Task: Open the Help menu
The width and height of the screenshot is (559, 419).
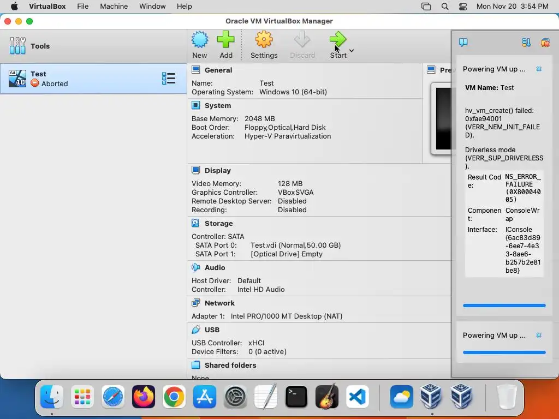Action: click(185, 7)
